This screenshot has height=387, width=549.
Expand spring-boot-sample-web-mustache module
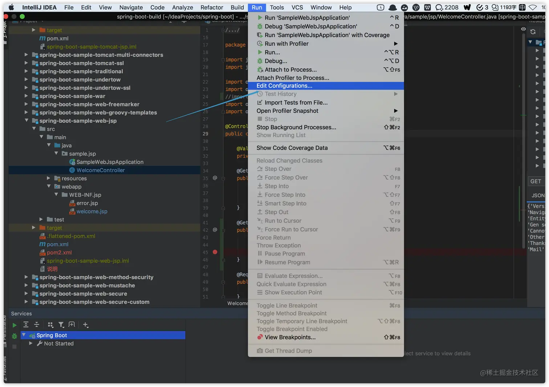coord(26,285)
